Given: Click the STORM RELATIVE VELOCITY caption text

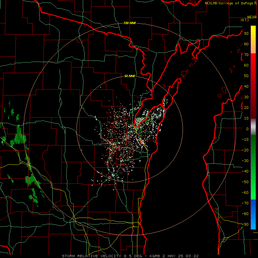Looking at the screenshot, I should tap(91, 256).
